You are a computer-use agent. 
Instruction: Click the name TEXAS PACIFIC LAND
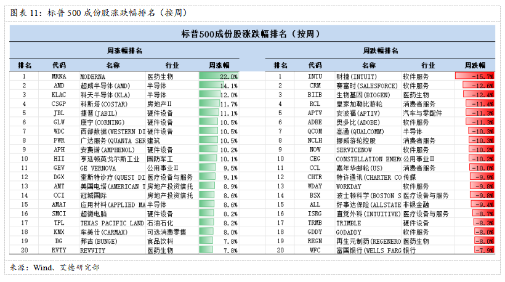coord(112,223)
